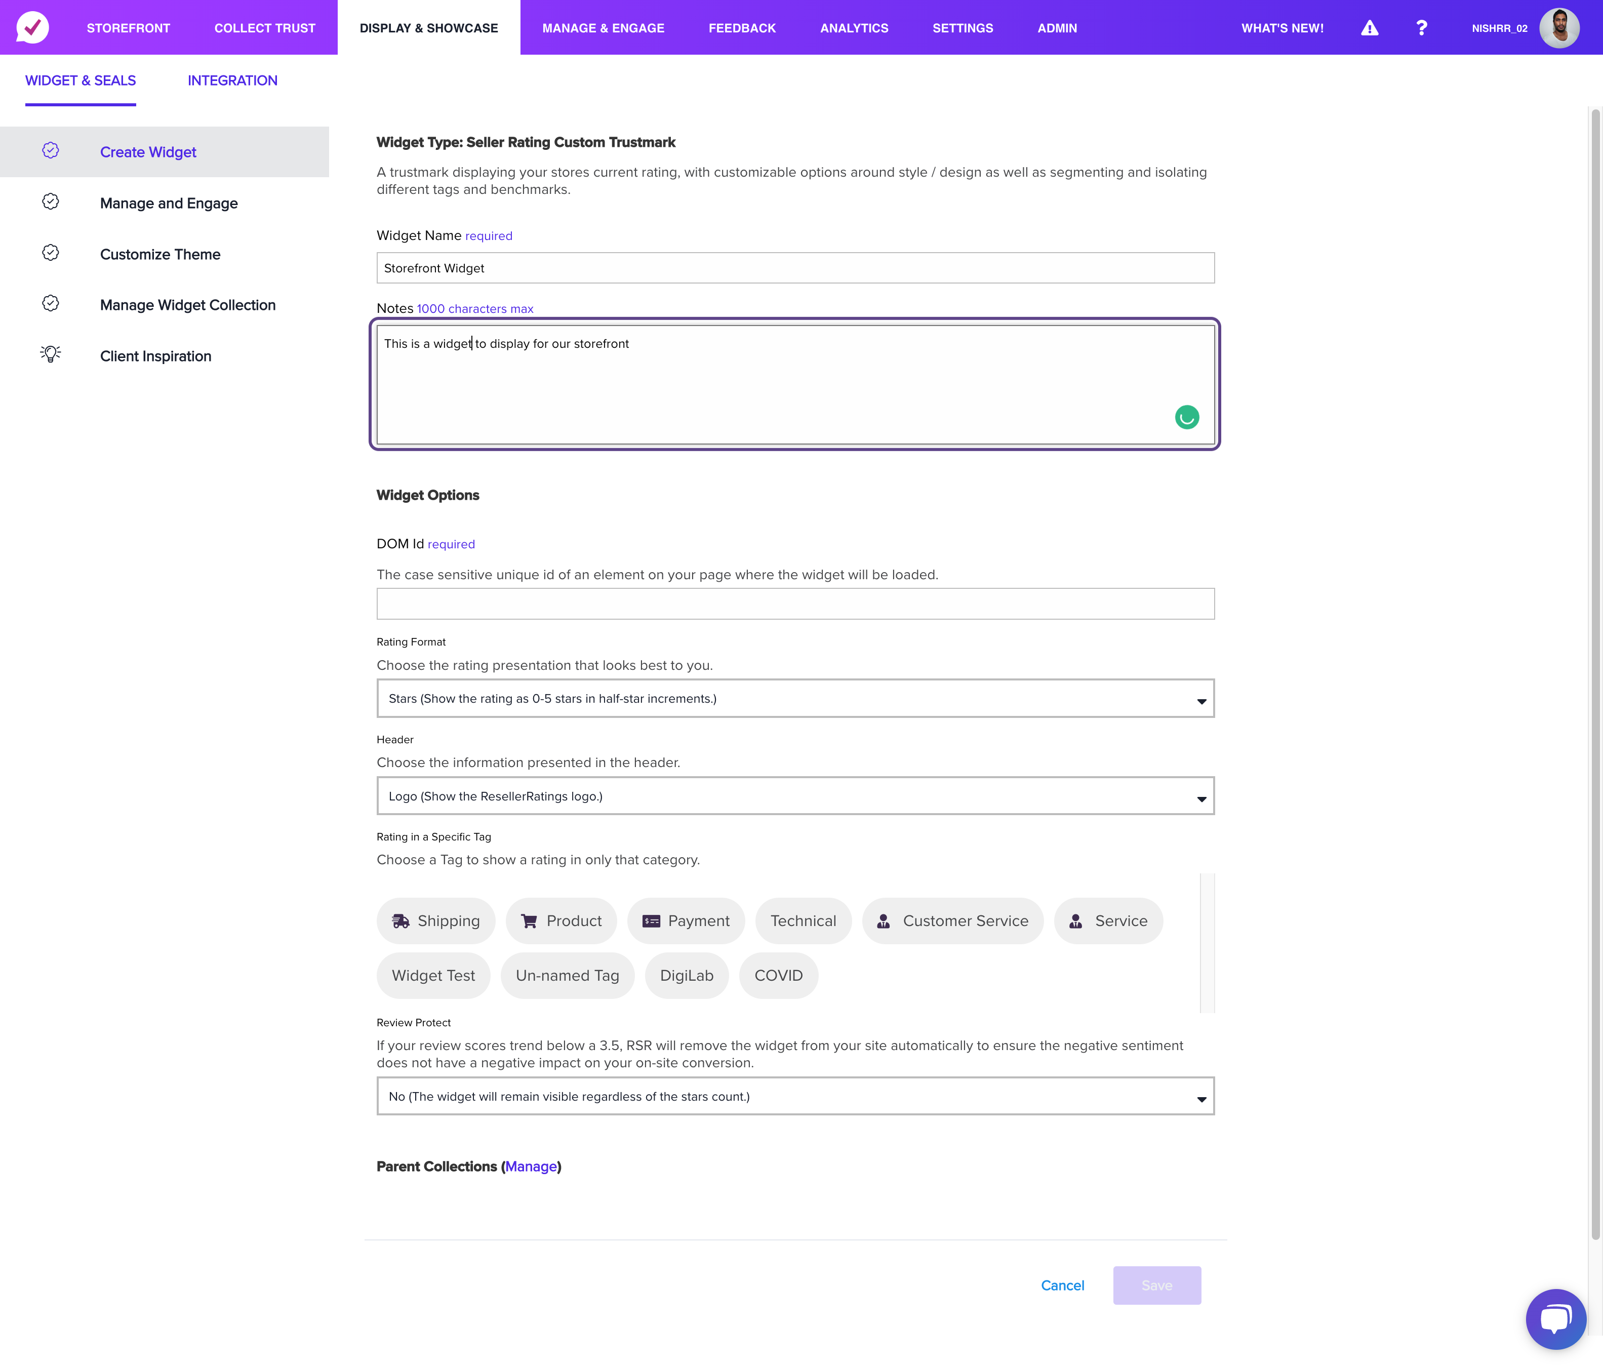Click the Manage and Engage badge icon
The height and width of the screenshot is (1366, 1603).
click(50, 202)
